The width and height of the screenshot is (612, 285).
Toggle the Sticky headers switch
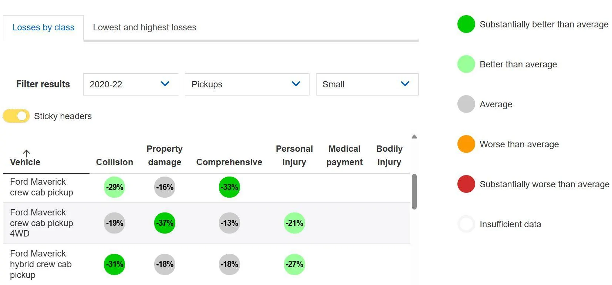coord(16,116)
